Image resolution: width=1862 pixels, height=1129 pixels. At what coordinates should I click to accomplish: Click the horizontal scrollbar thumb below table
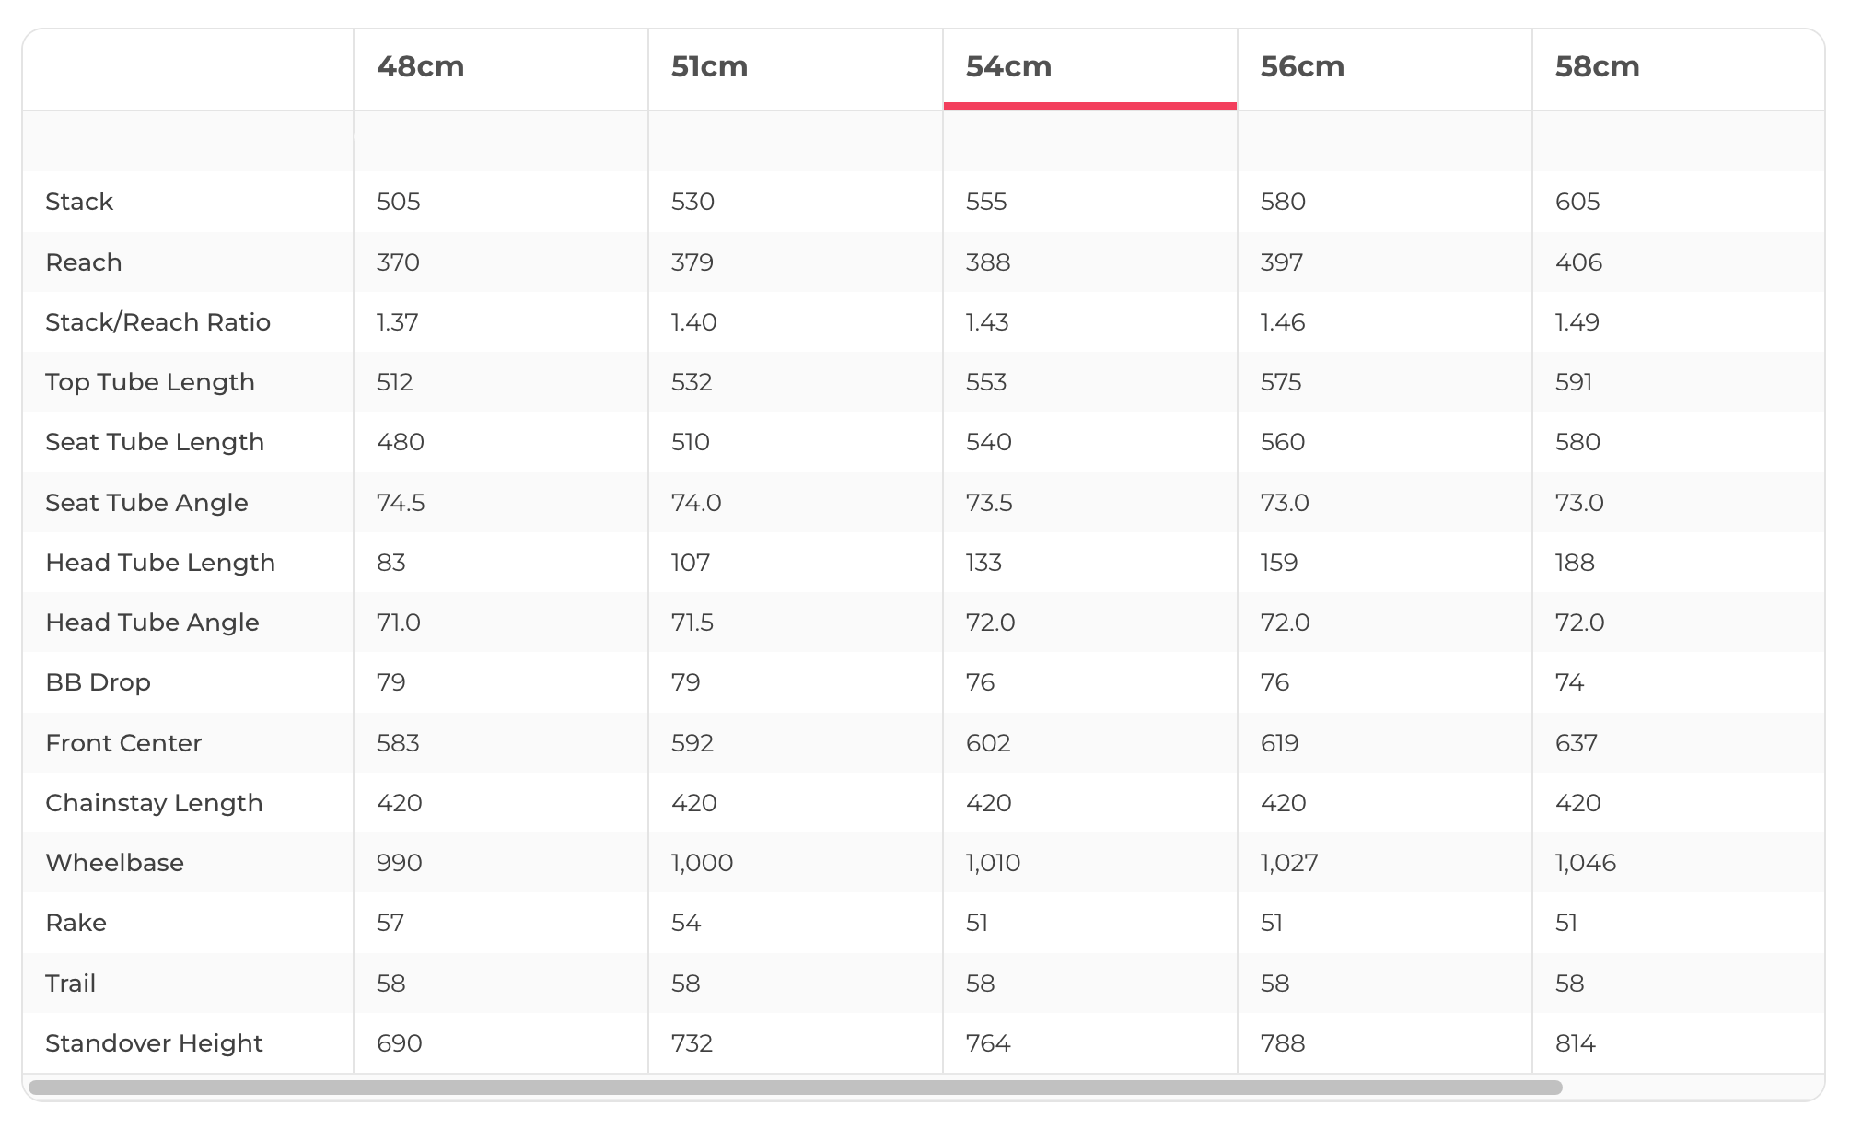point(795,1088)
